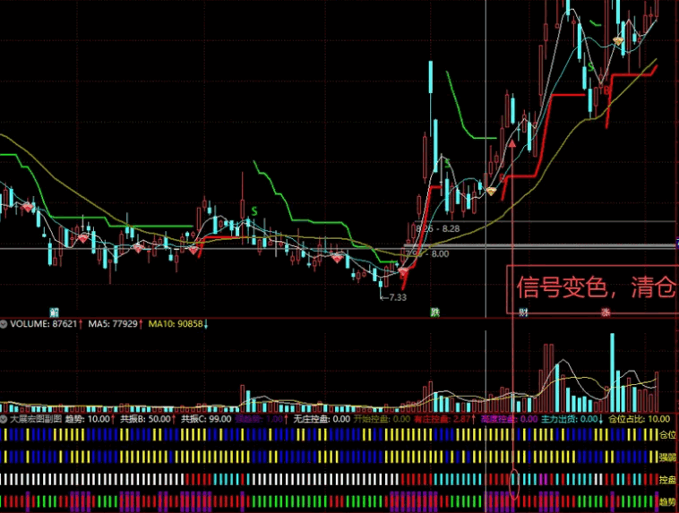Select the pink diamond marker beside 7.33 low

403,271
